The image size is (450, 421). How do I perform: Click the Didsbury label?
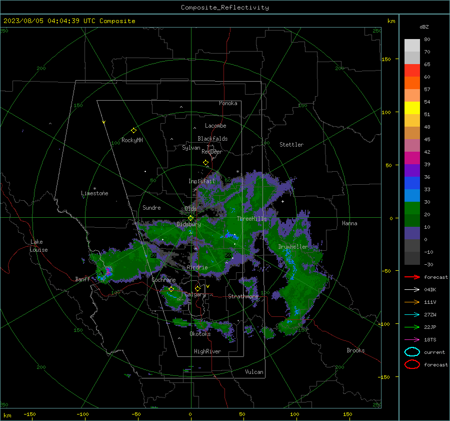click(188, 224)
